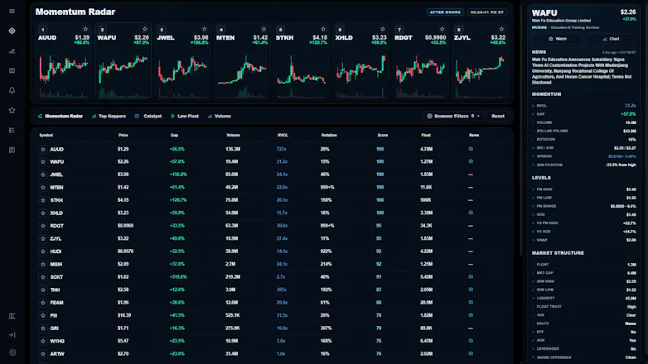The width and height of the screenshot is (648, 364).
Task: Sort table by Score column header
Action: tap(382, 135)
